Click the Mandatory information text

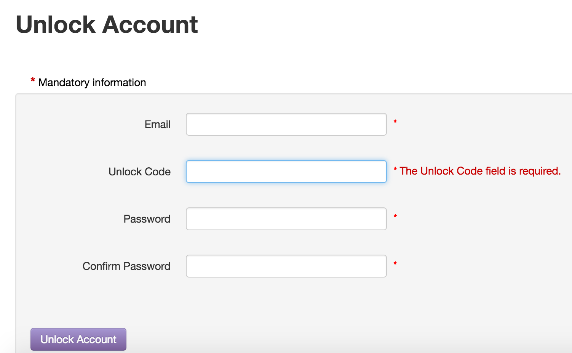[92, 83]
